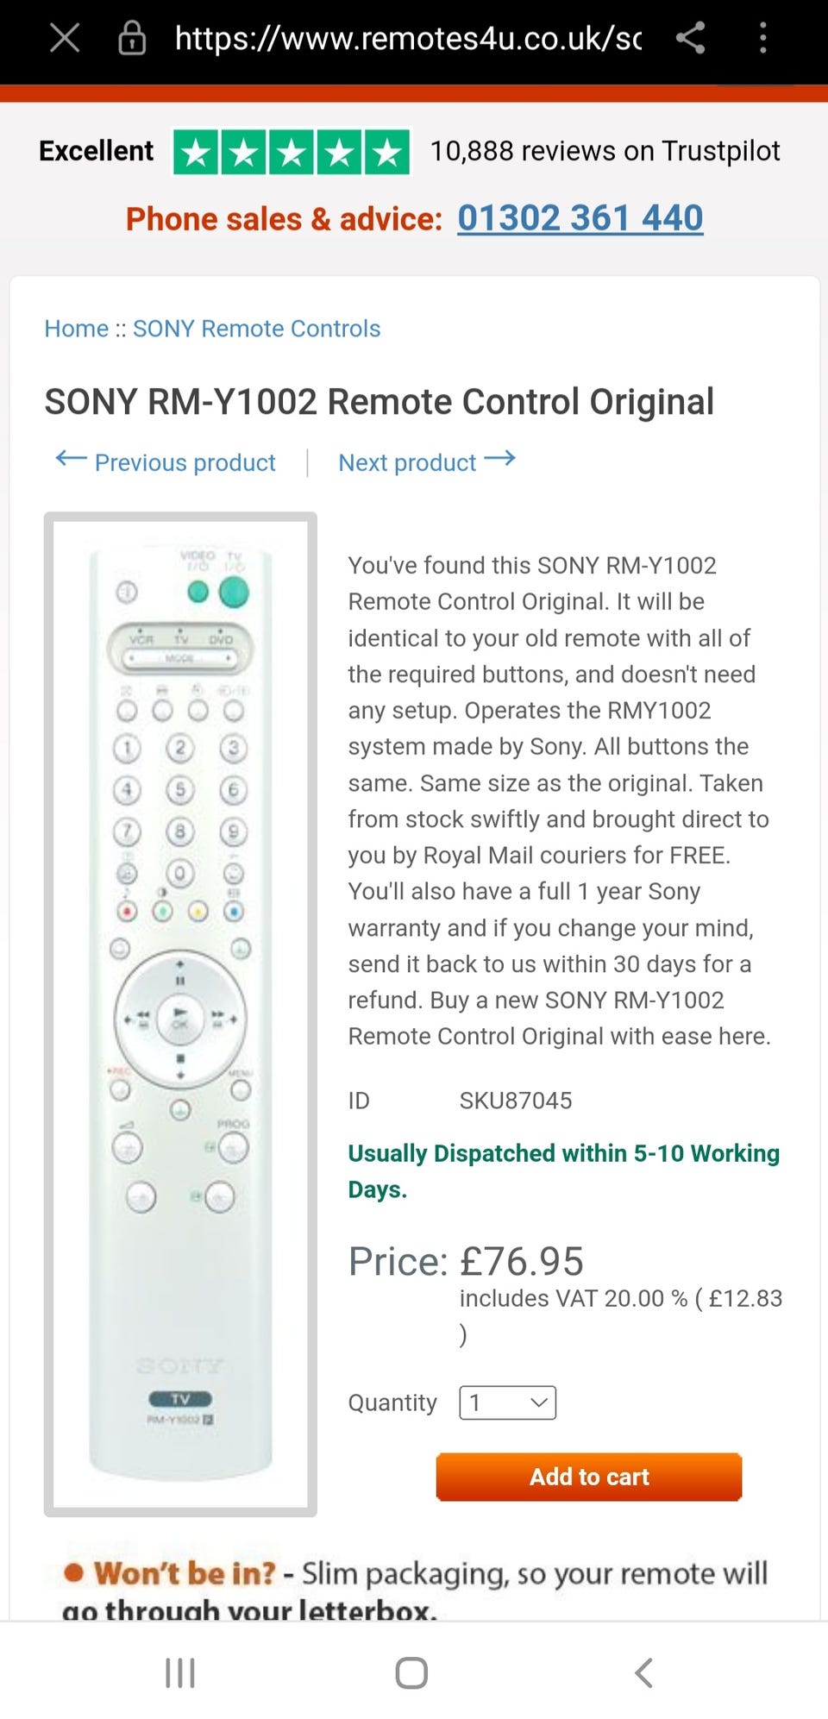Tap the URL address bar text
The image size is (828, 1719).
click(x=407, y=38)
